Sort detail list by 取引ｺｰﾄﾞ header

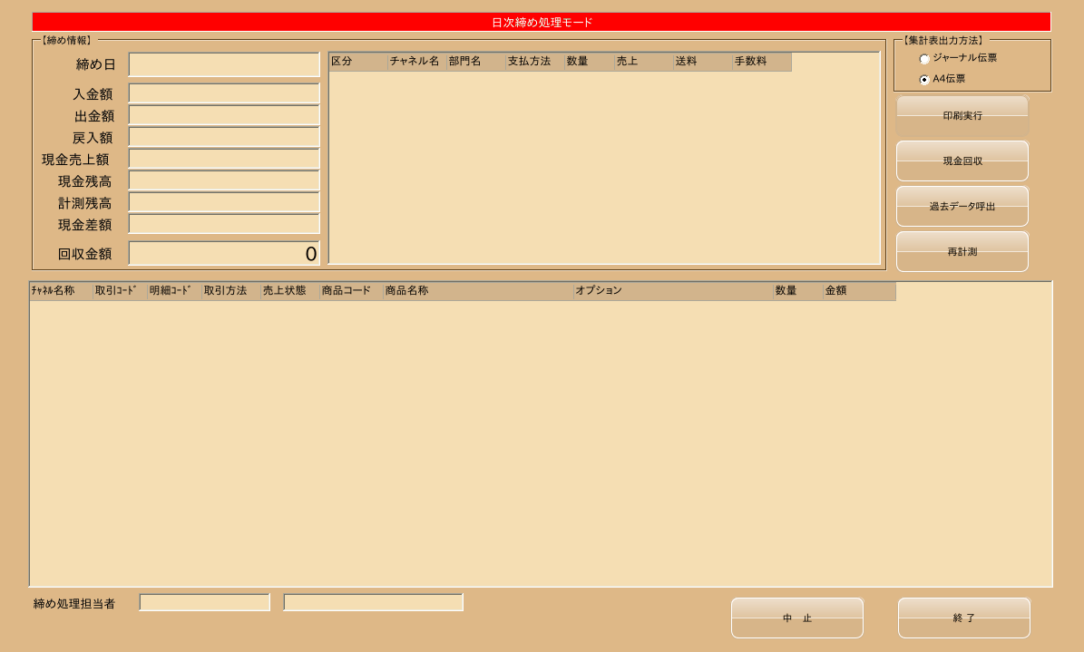(121, 291)
